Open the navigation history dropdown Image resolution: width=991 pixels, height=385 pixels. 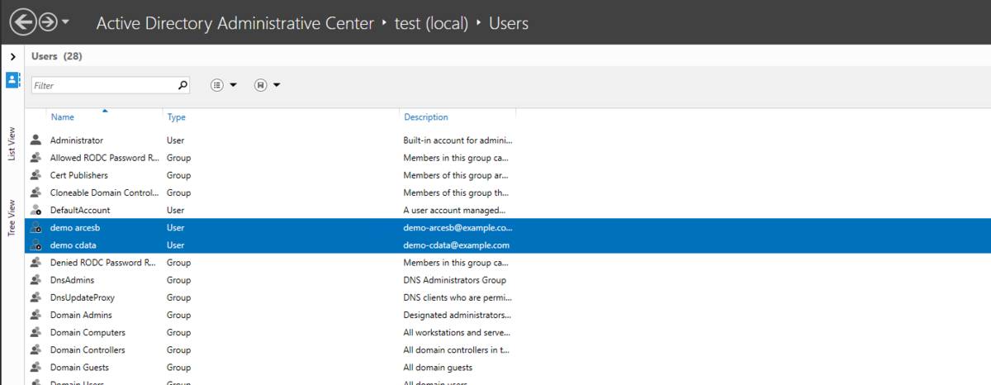point(66,22)
